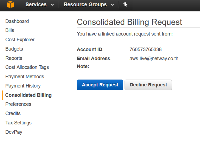The width and height of the screenshot is (200, 146).
Task: Open billing Preferences
Action: click(18, 104)
